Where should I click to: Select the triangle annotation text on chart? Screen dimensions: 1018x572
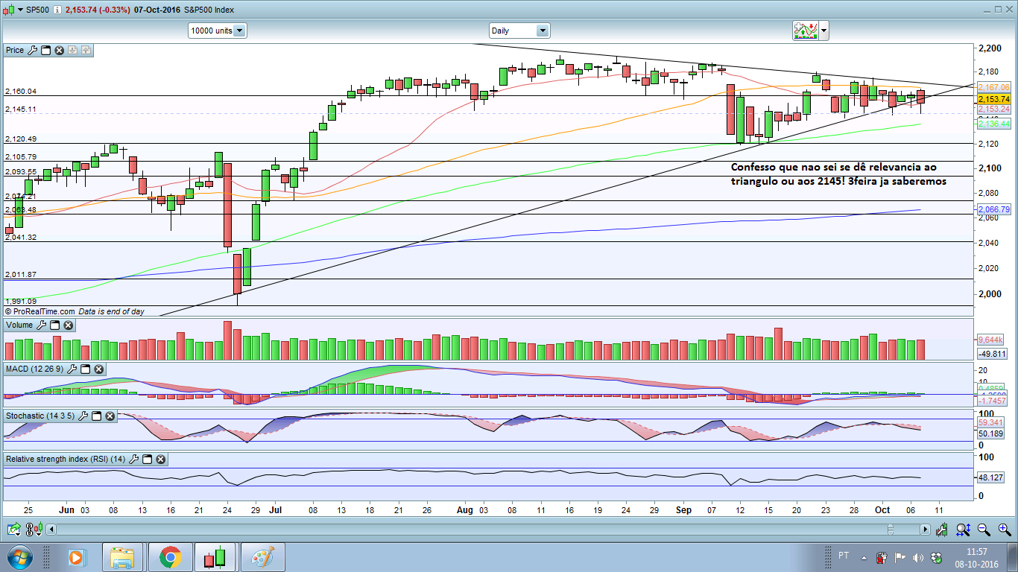click(838, 174)
